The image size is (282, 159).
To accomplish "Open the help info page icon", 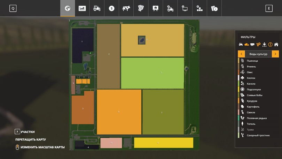I will pyautogui.click(x=214, y=9).
